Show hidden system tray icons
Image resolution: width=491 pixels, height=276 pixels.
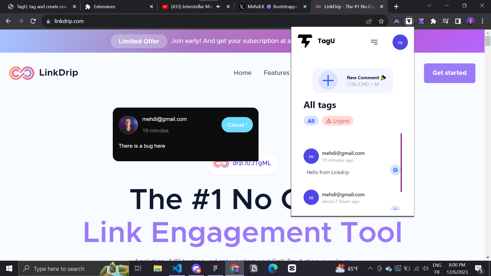pyautogui.click(x=370, y=268)
